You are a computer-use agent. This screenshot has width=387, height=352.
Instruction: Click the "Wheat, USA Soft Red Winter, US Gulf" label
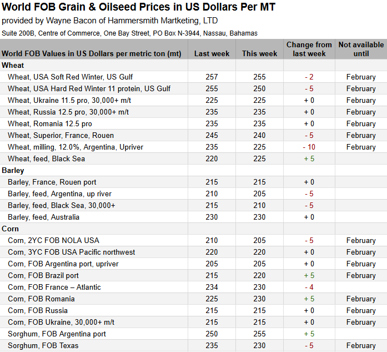[x=71, y=77]
